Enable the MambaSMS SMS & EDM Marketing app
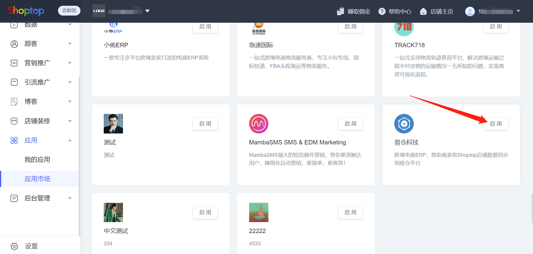Image resolution: width=533 pixels, height=254 pixels. click(351, 124)
